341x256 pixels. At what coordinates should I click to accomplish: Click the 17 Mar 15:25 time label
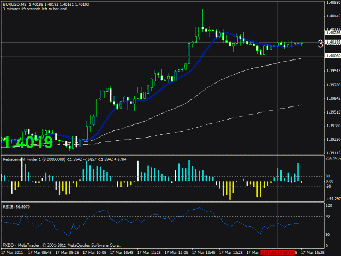[x=313, y=253]
